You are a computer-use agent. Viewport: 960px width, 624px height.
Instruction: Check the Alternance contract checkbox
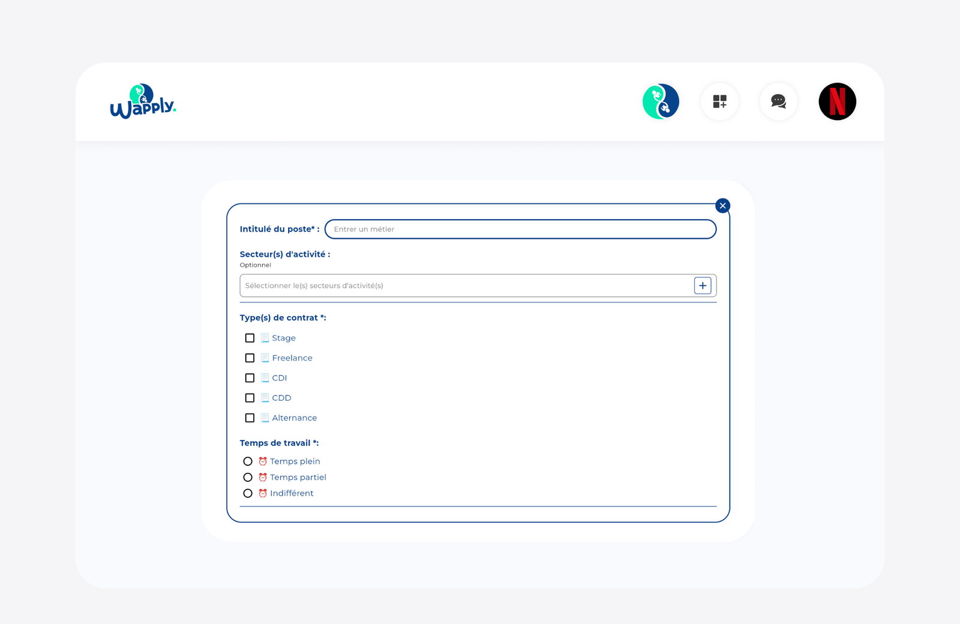pos(250,418)
